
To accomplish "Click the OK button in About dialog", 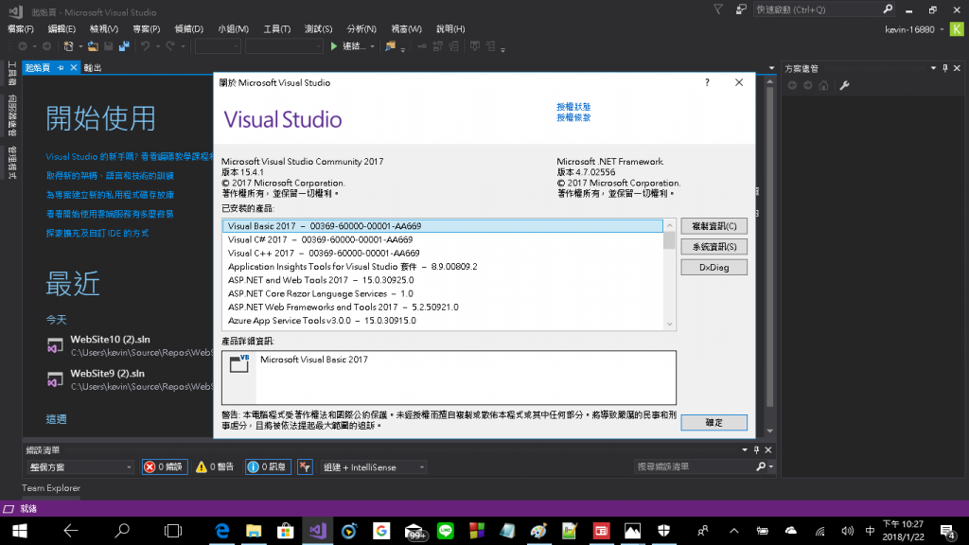I will pos(714,423).
